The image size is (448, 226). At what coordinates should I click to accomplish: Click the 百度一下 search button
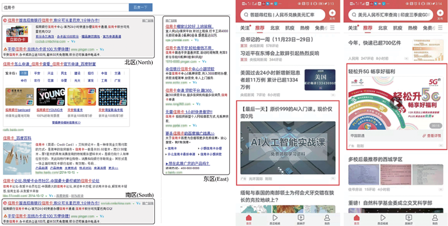pos(140,7)
